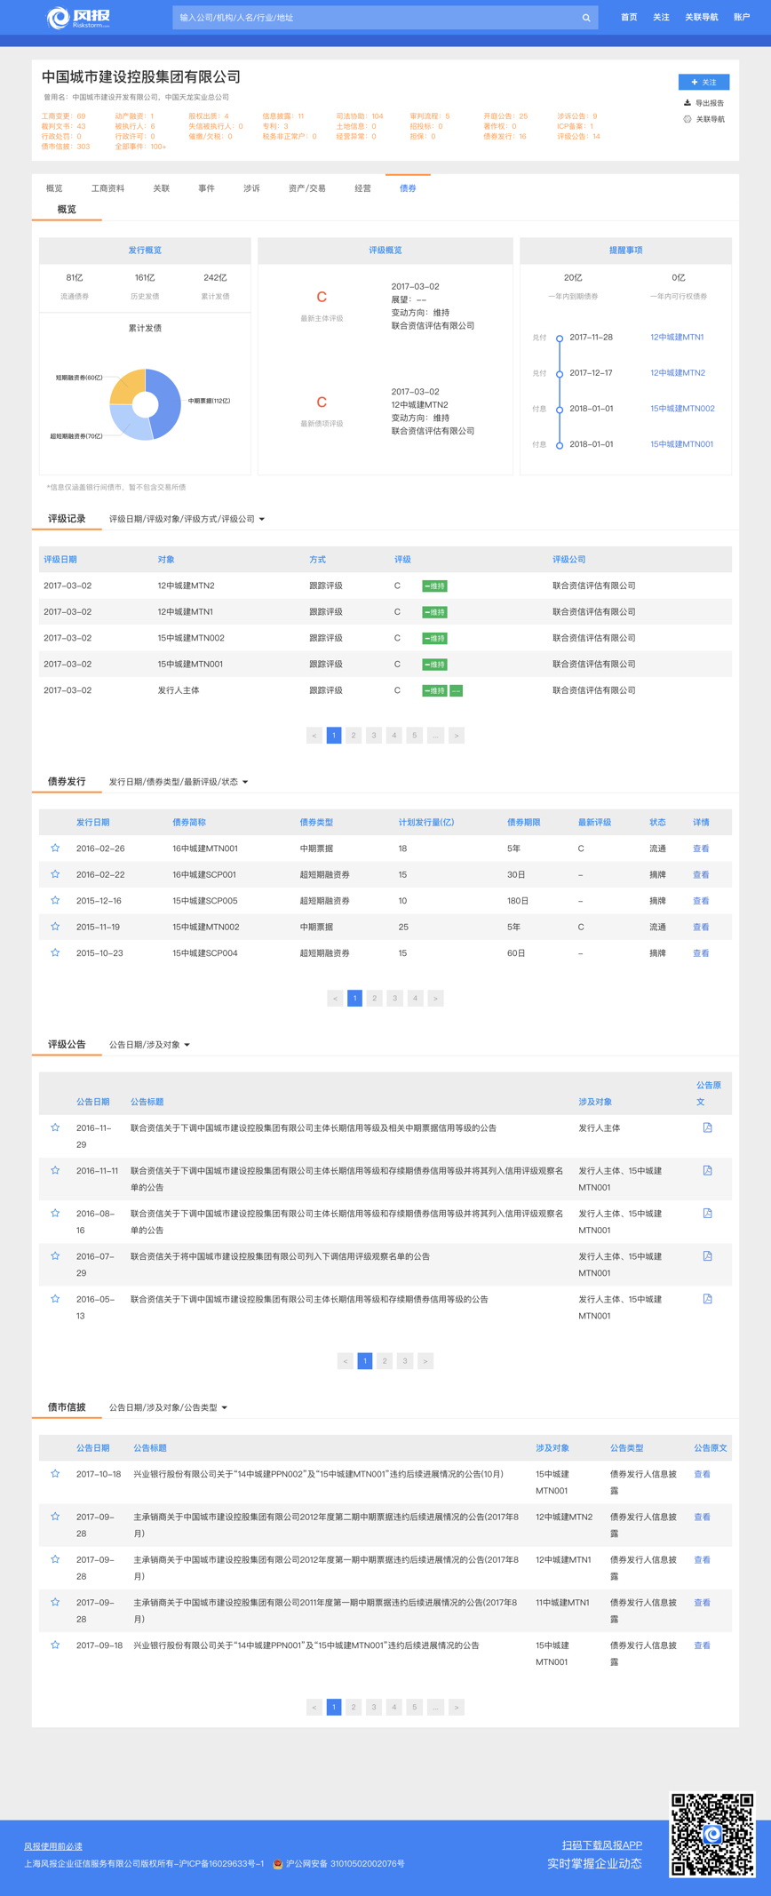
Task: Open the 15中城建MTN002 reminder link
Action: coord(682,409)
